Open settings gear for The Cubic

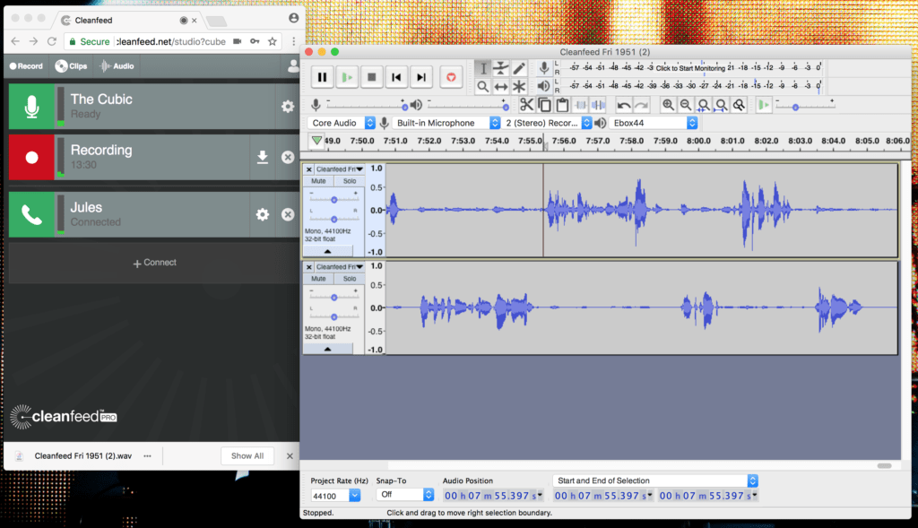(288, 106)
